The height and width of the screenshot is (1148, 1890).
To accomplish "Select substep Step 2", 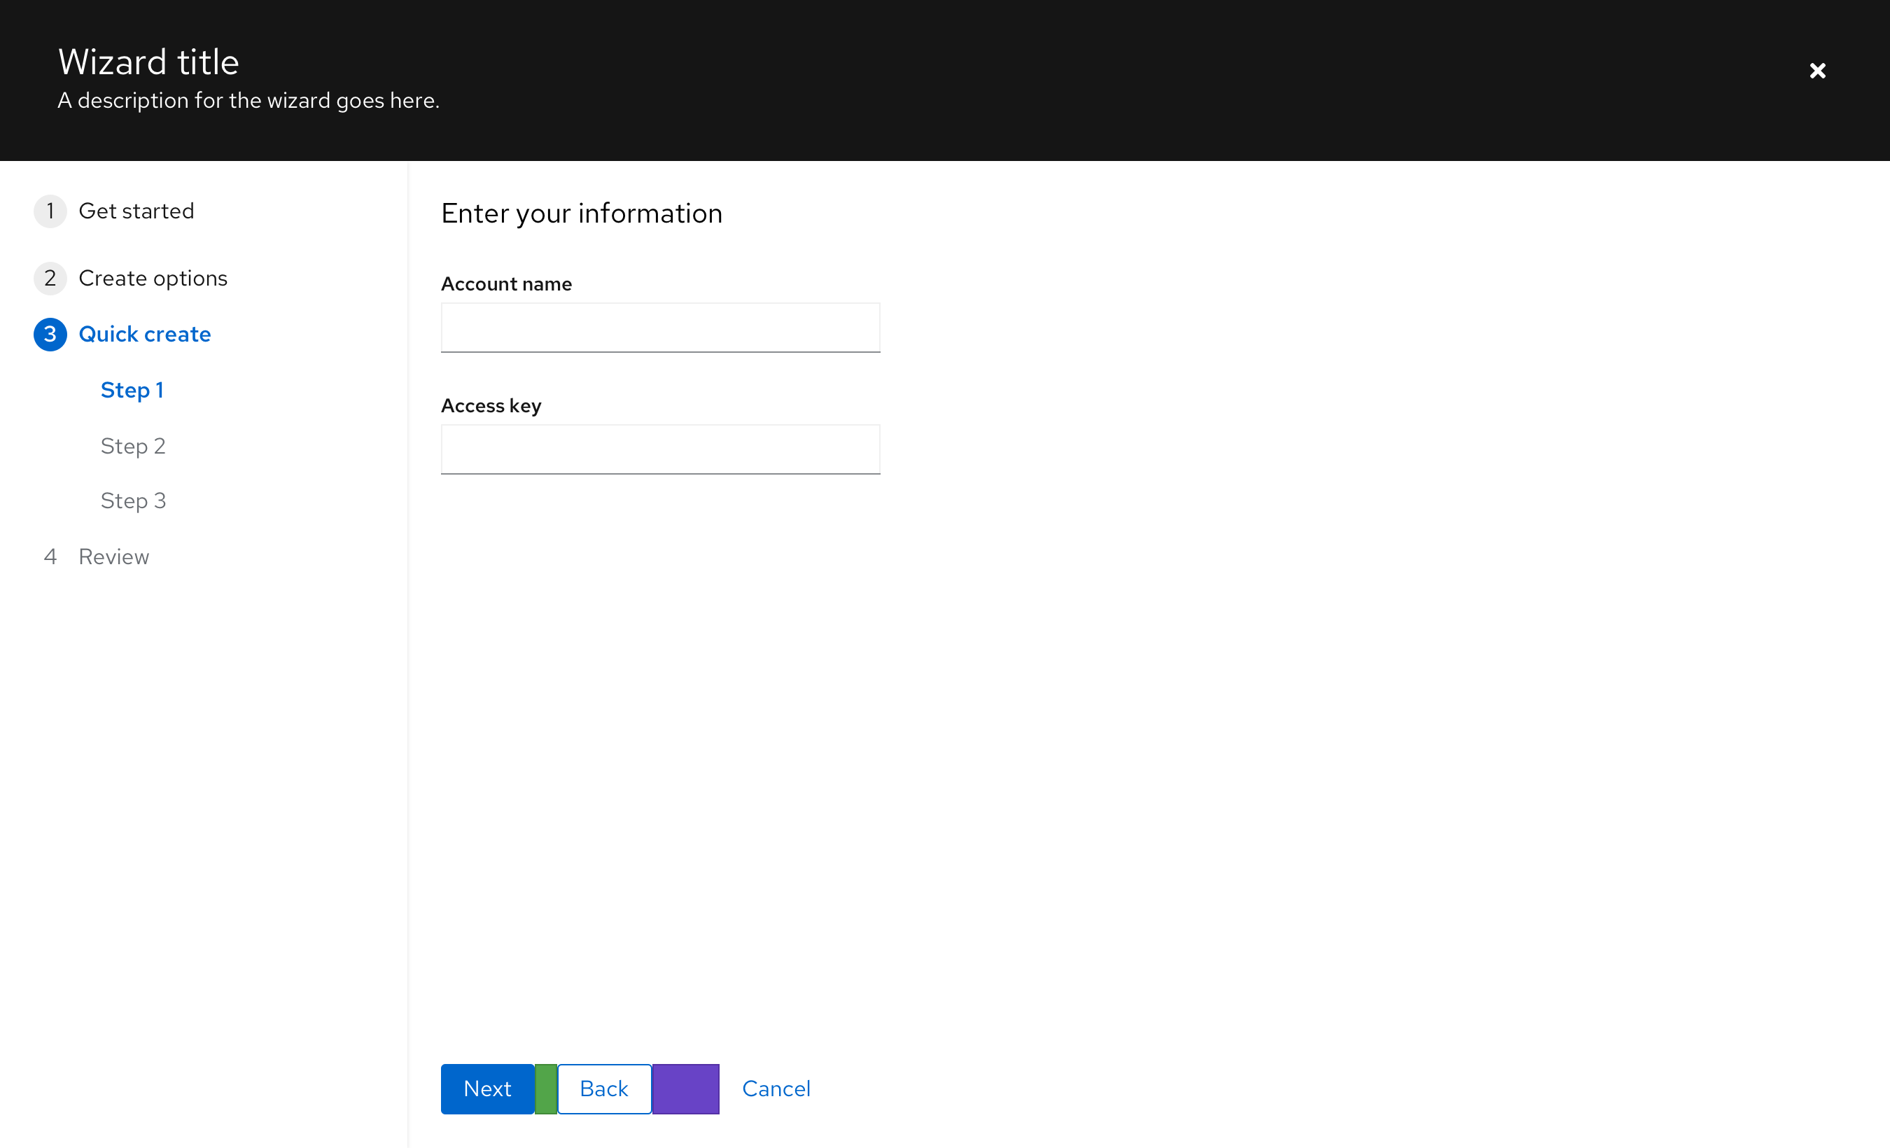I will 133,445.
